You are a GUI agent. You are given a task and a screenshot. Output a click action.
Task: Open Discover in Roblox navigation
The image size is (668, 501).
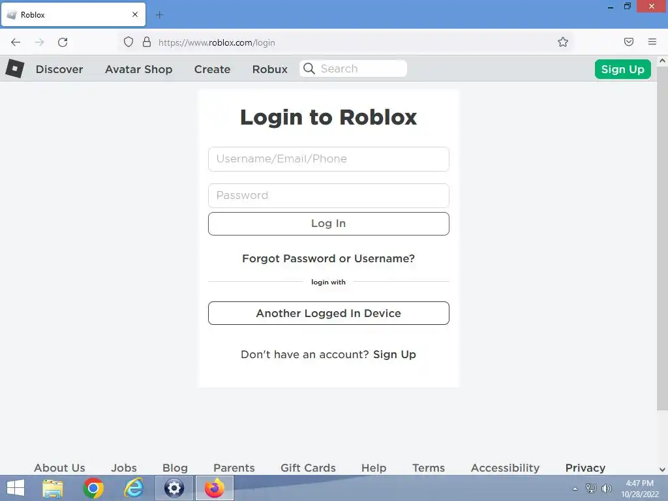pyautogui.click(x=59, y=69)
